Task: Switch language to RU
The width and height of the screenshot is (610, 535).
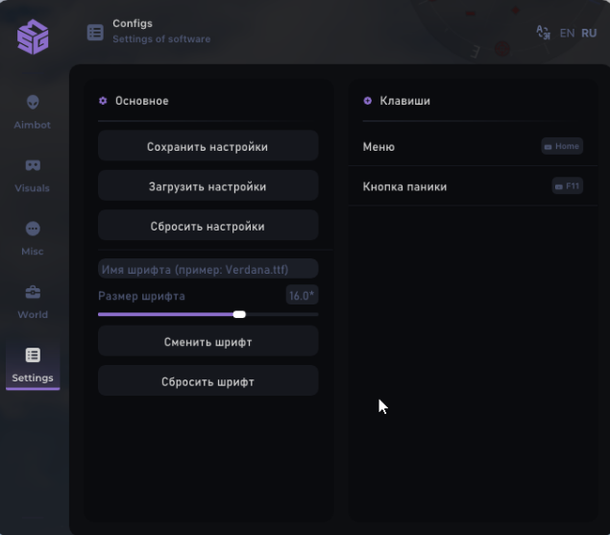Action: [589, 33]
